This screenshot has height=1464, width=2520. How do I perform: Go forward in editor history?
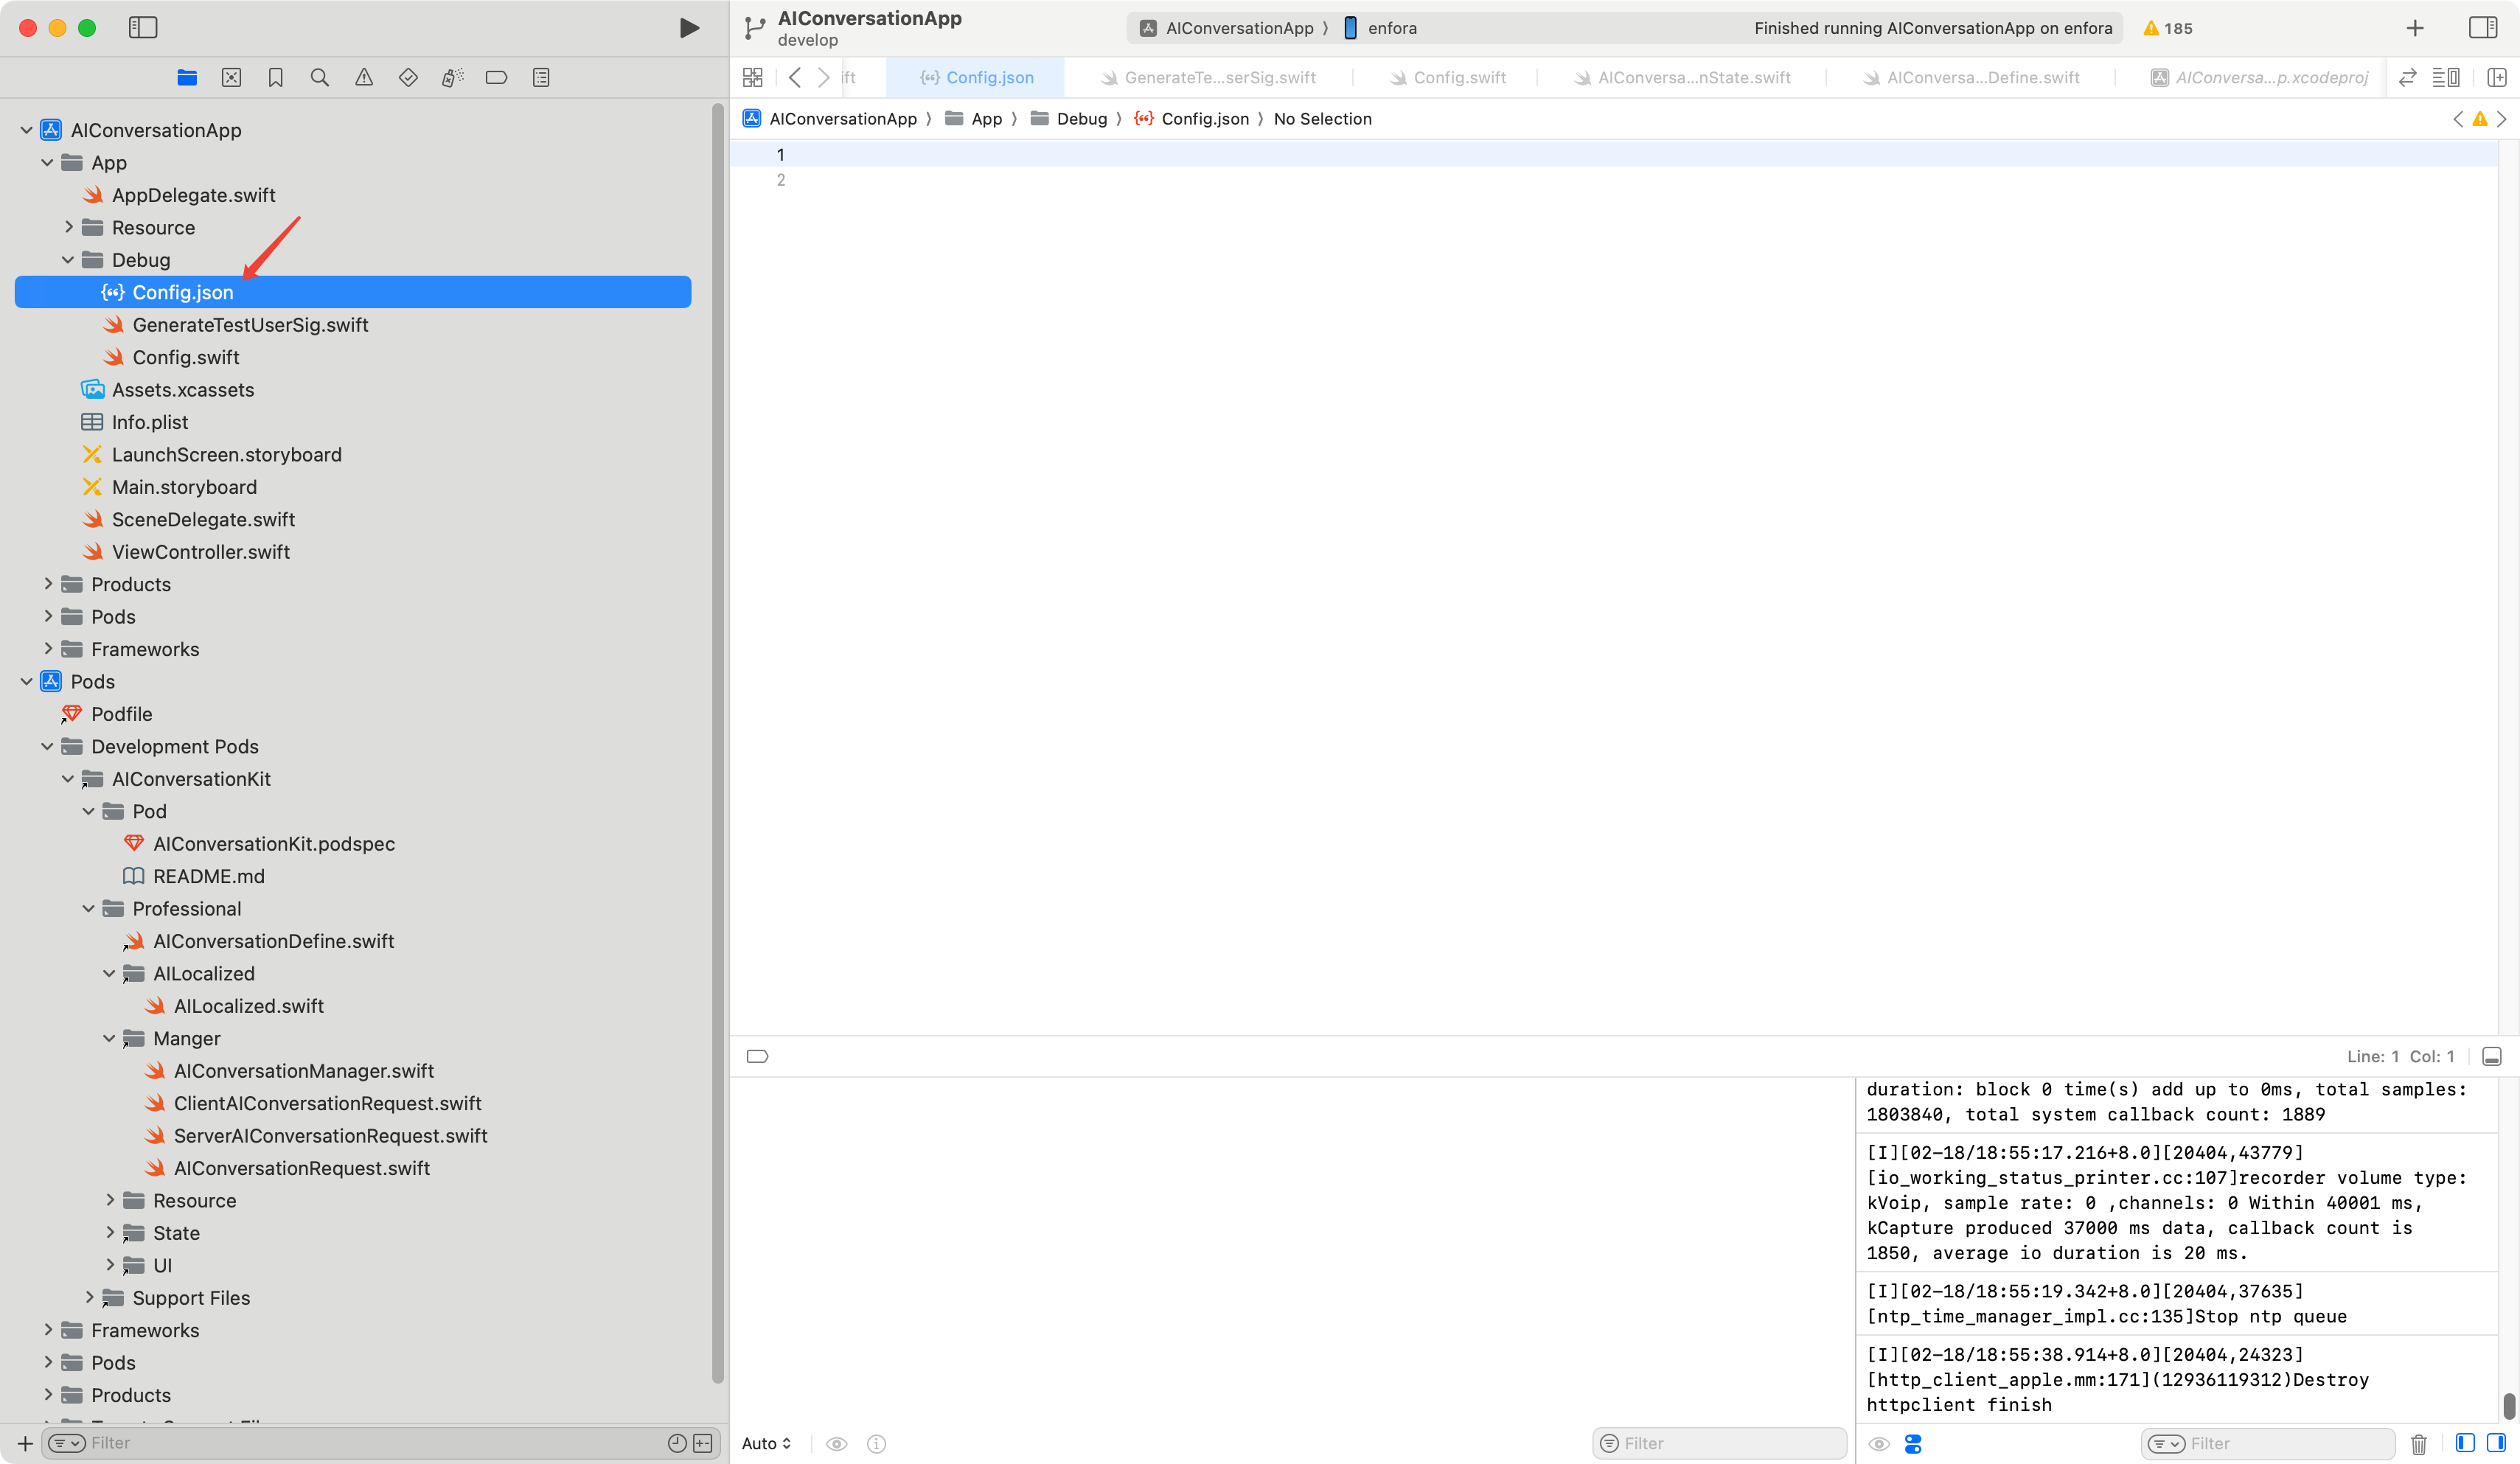click(823, 77)
